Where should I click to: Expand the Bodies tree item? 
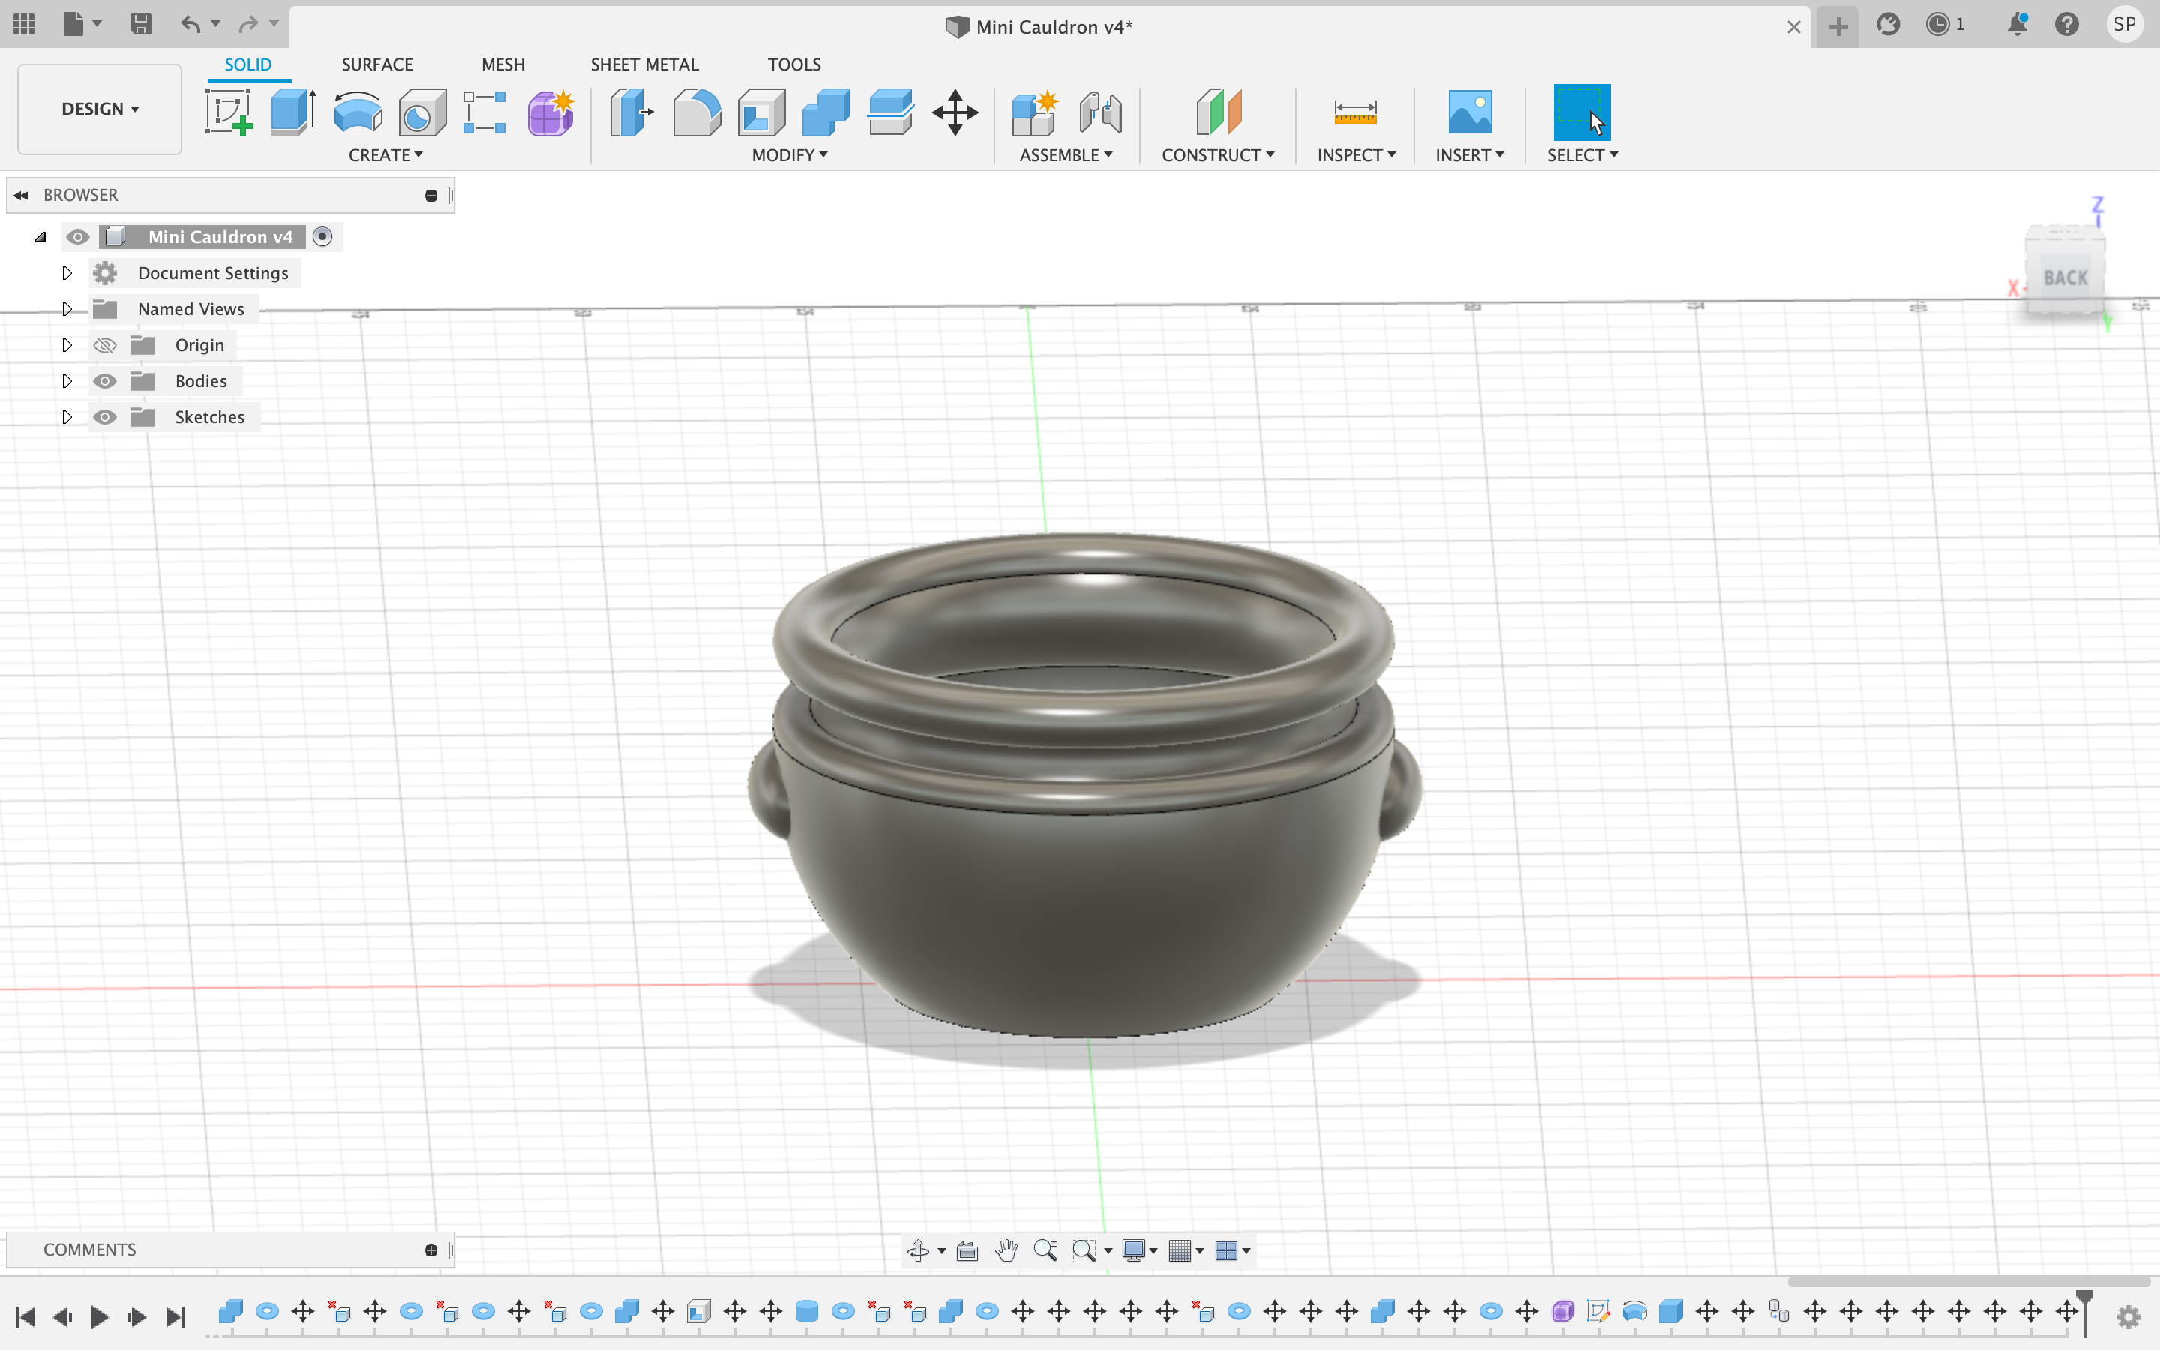pyautogui.click(x=65, y=379)
